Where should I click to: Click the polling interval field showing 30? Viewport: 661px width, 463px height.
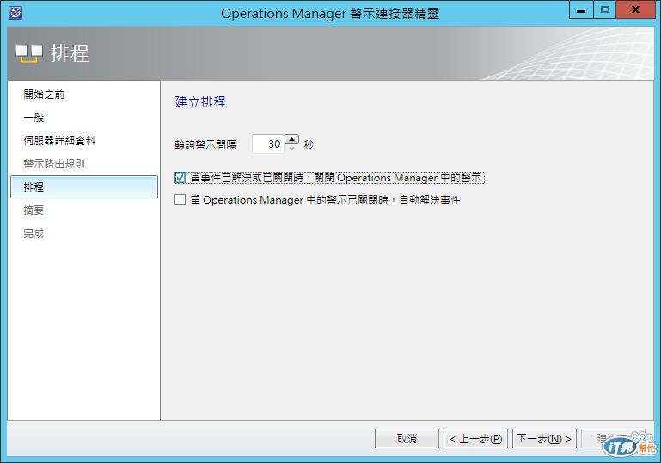coord(268,144)
